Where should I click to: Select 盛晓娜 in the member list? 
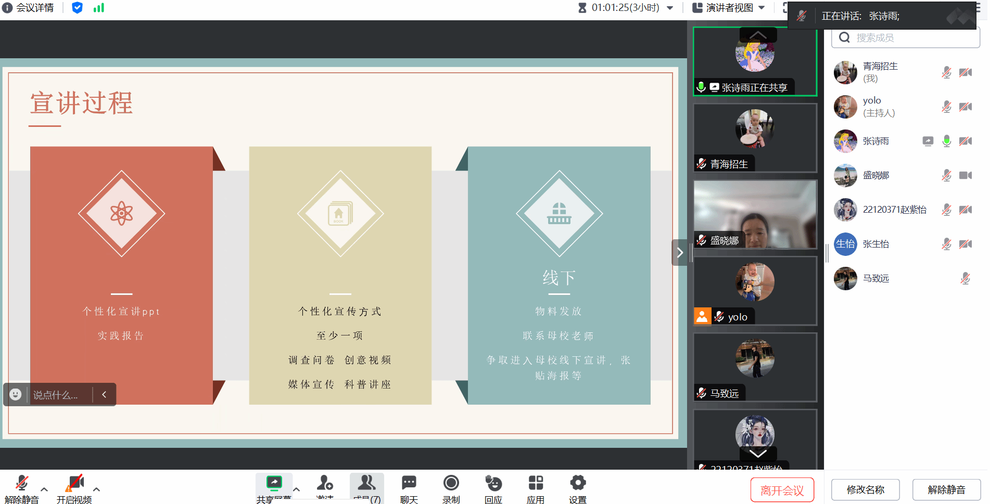(x=876, y=175)
